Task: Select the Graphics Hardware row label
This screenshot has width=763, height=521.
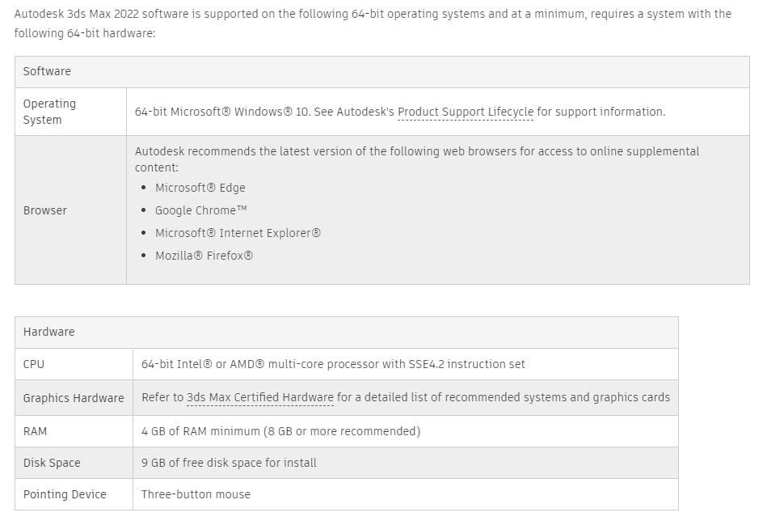Action: tap(74, 398)
